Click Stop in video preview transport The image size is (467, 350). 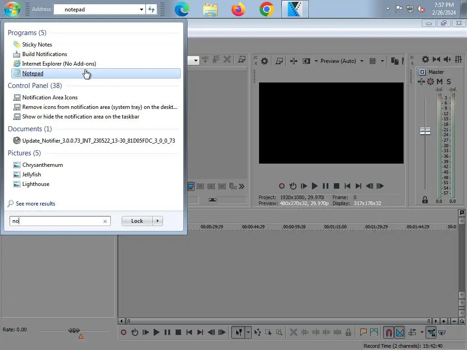(x=337, y=186)
